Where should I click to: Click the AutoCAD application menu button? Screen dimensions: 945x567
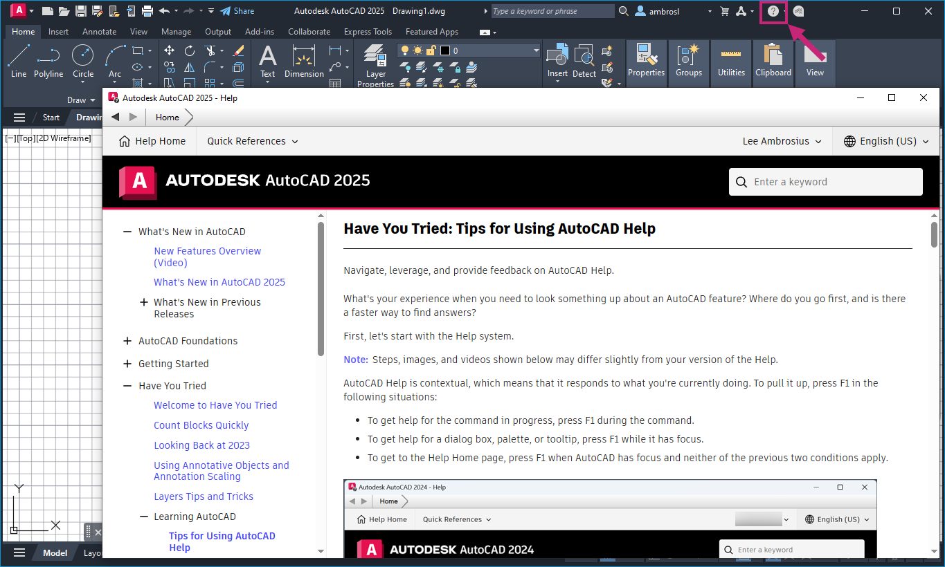coord(19,10)
